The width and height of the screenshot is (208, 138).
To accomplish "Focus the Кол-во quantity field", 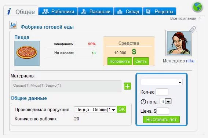I will pos(162,92).
